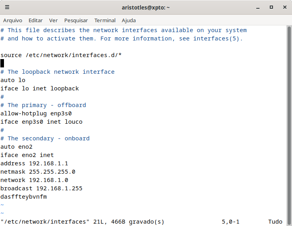Close the aristotles@xpto terminal window

coord(285,7)
